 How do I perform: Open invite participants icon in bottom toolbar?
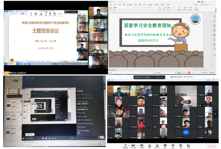click(x=150, y=145)
